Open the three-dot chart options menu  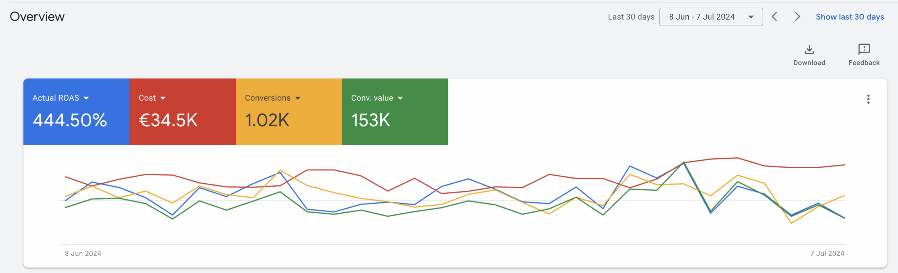coord(868,99)
